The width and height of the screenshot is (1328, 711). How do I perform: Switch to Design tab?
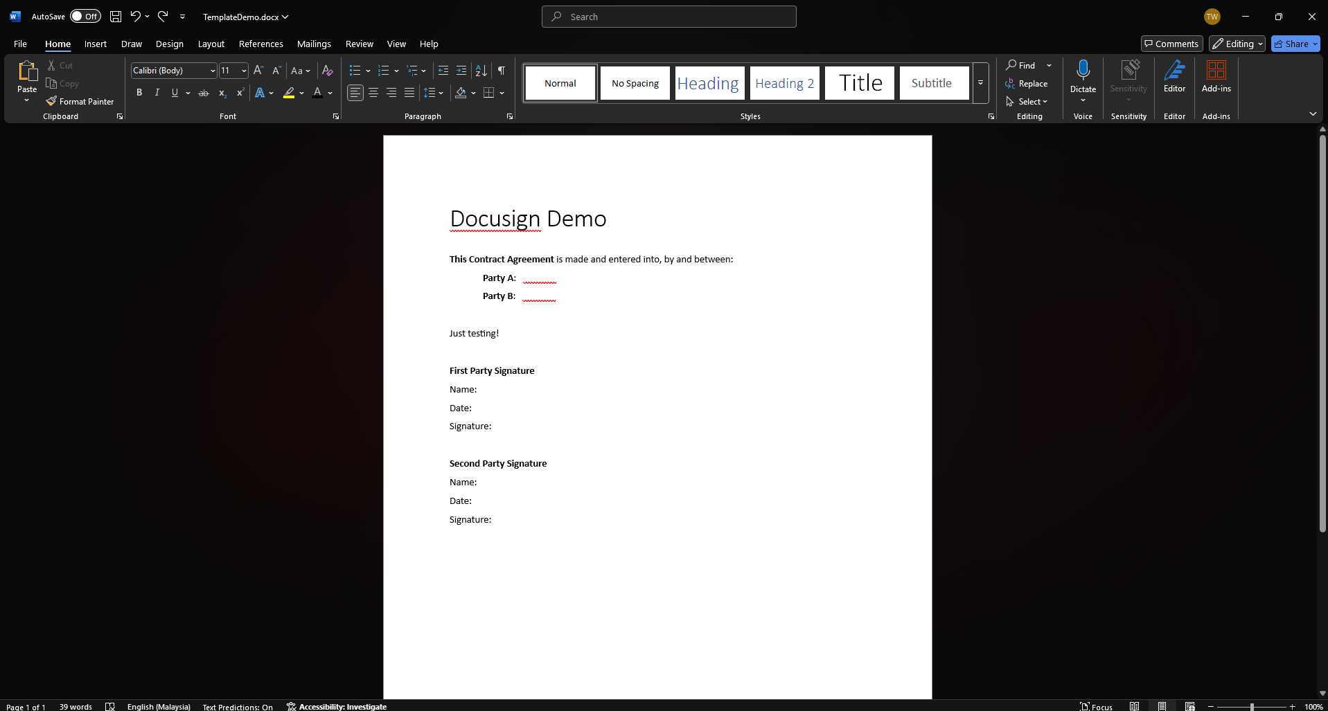170,44
